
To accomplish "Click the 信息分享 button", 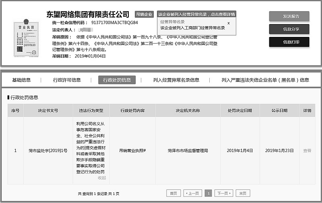I will [289, 29].
